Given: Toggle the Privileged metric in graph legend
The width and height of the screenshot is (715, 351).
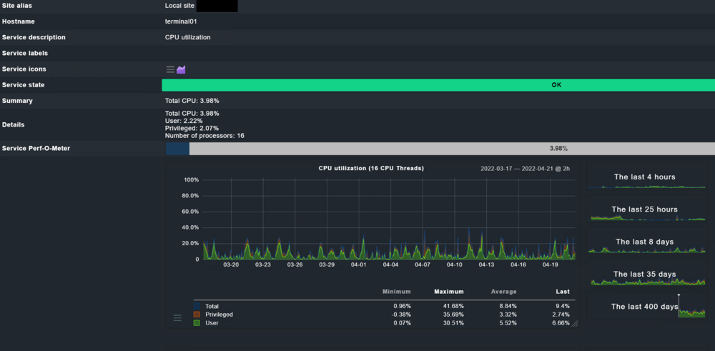Looking at the screenshot, I should pyautogui.click(x=218, y=315).
